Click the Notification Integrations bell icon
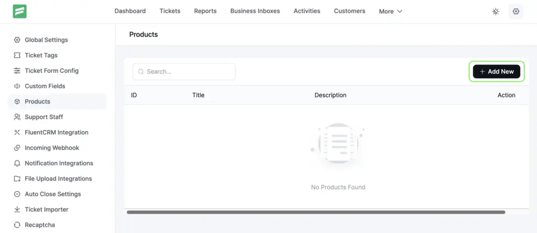 click(x=17, y=163)
